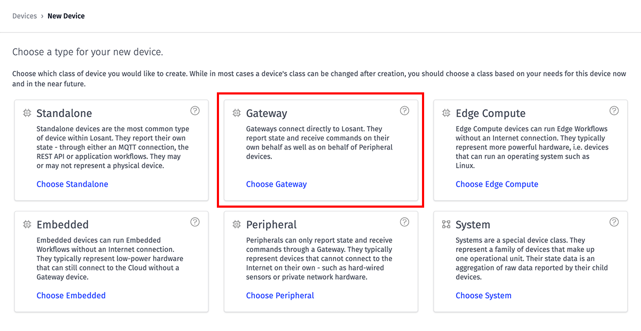Click the chip icon beside Embedded heading

tap(27, 225)
